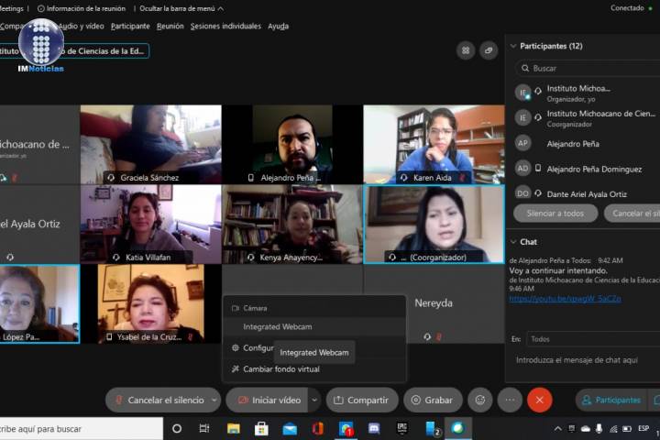The height and width of the screenshot is (440, 660).
Task: Click the floating panel icon beside grid view
Action: pyautogui.click(x=489, y=50)
